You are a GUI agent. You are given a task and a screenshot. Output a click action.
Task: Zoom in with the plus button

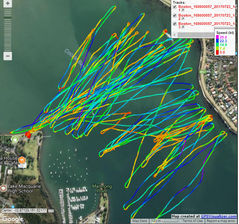pos(8,3)
